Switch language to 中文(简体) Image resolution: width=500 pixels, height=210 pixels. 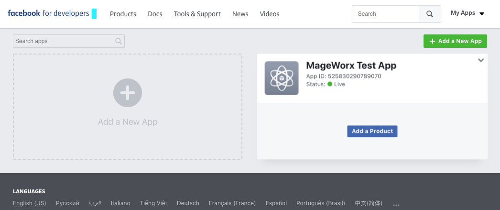[368, 203]
